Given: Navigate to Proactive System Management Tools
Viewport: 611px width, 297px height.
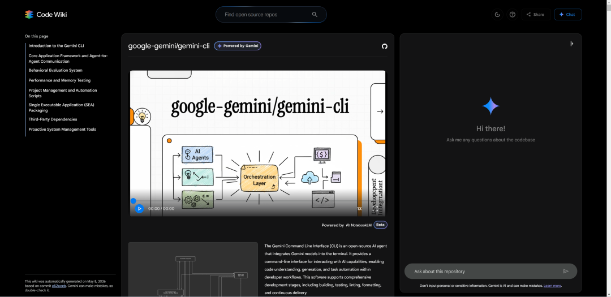Looking at the screenshot, I should coord(62,130).
